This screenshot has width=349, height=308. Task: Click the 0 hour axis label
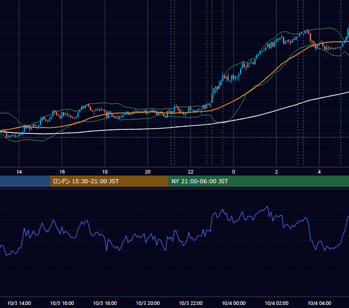tap(234, 172)
